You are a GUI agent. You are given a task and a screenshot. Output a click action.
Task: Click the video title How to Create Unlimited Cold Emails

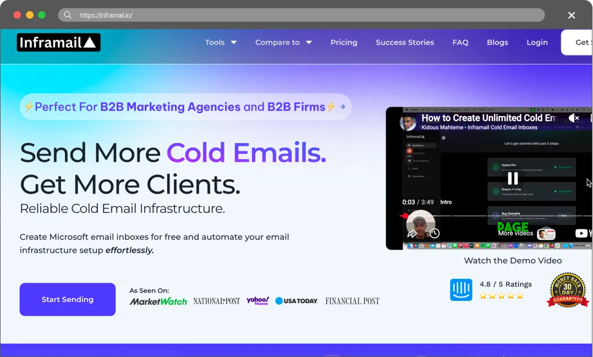point(488,118)
